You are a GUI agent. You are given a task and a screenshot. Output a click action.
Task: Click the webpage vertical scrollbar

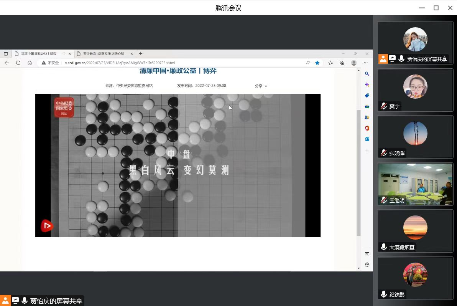pyautogui.click(x=358, y=173)
